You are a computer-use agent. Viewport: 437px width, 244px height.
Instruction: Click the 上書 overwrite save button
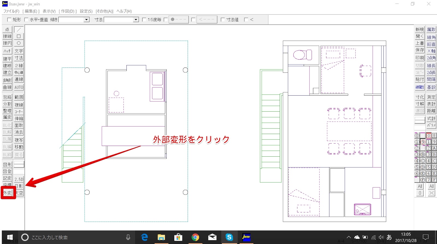click(x=420, y=43)
